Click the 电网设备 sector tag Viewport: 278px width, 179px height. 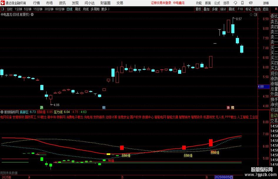6,117
